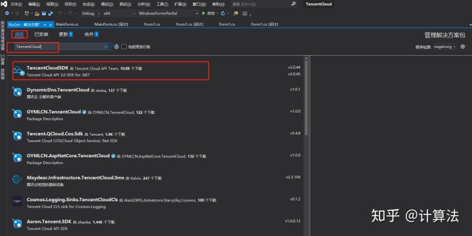
Task: Switch to the 合并 tab with badge 1
Action: click(91, 34)
